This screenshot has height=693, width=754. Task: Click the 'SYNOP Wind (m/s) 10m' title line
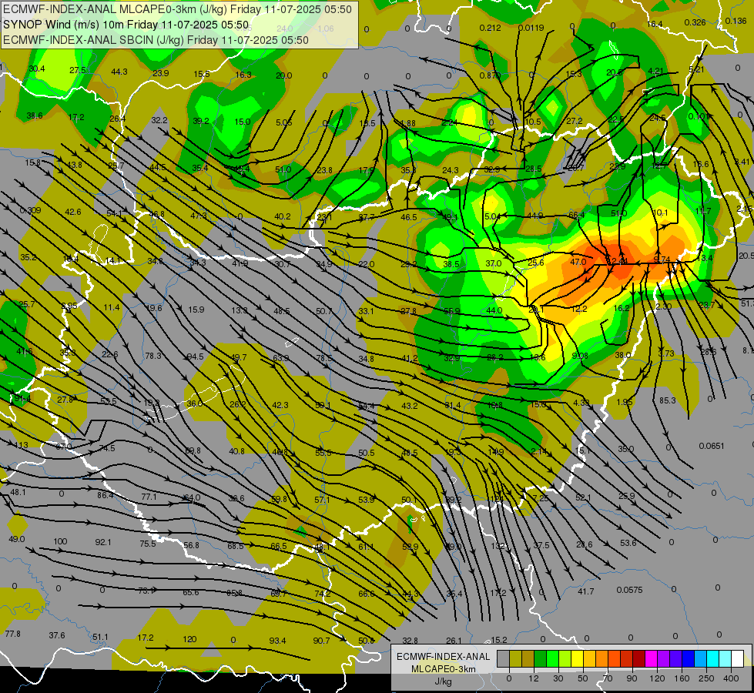click(126, 25)
